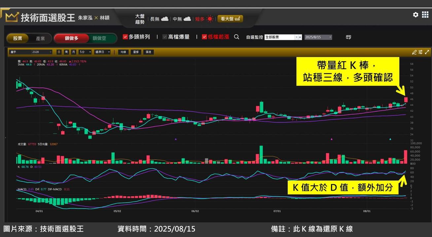The height and width of the screenshot is (237, 432).
Task: Click the stock name field 廣宇
Action: (x=20, y=52)
